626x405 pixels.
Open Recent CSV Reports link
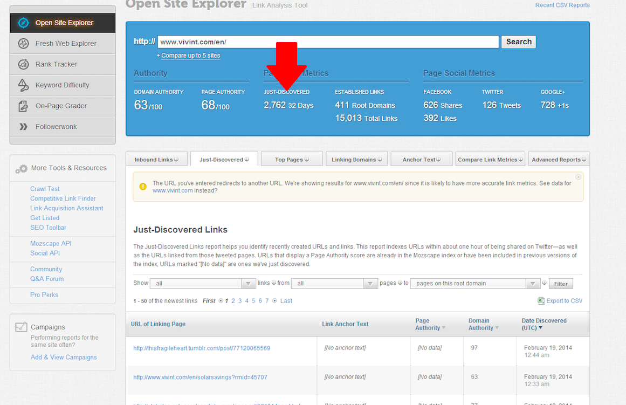pos(562,5)
